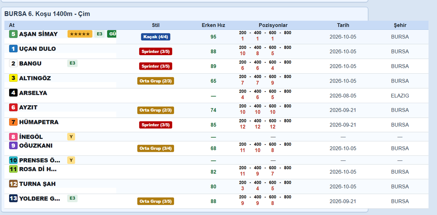Click green number badge 11 for ROSA Dİ H...
This screenshot has width=437, height=215.
[x=13, y=169]
